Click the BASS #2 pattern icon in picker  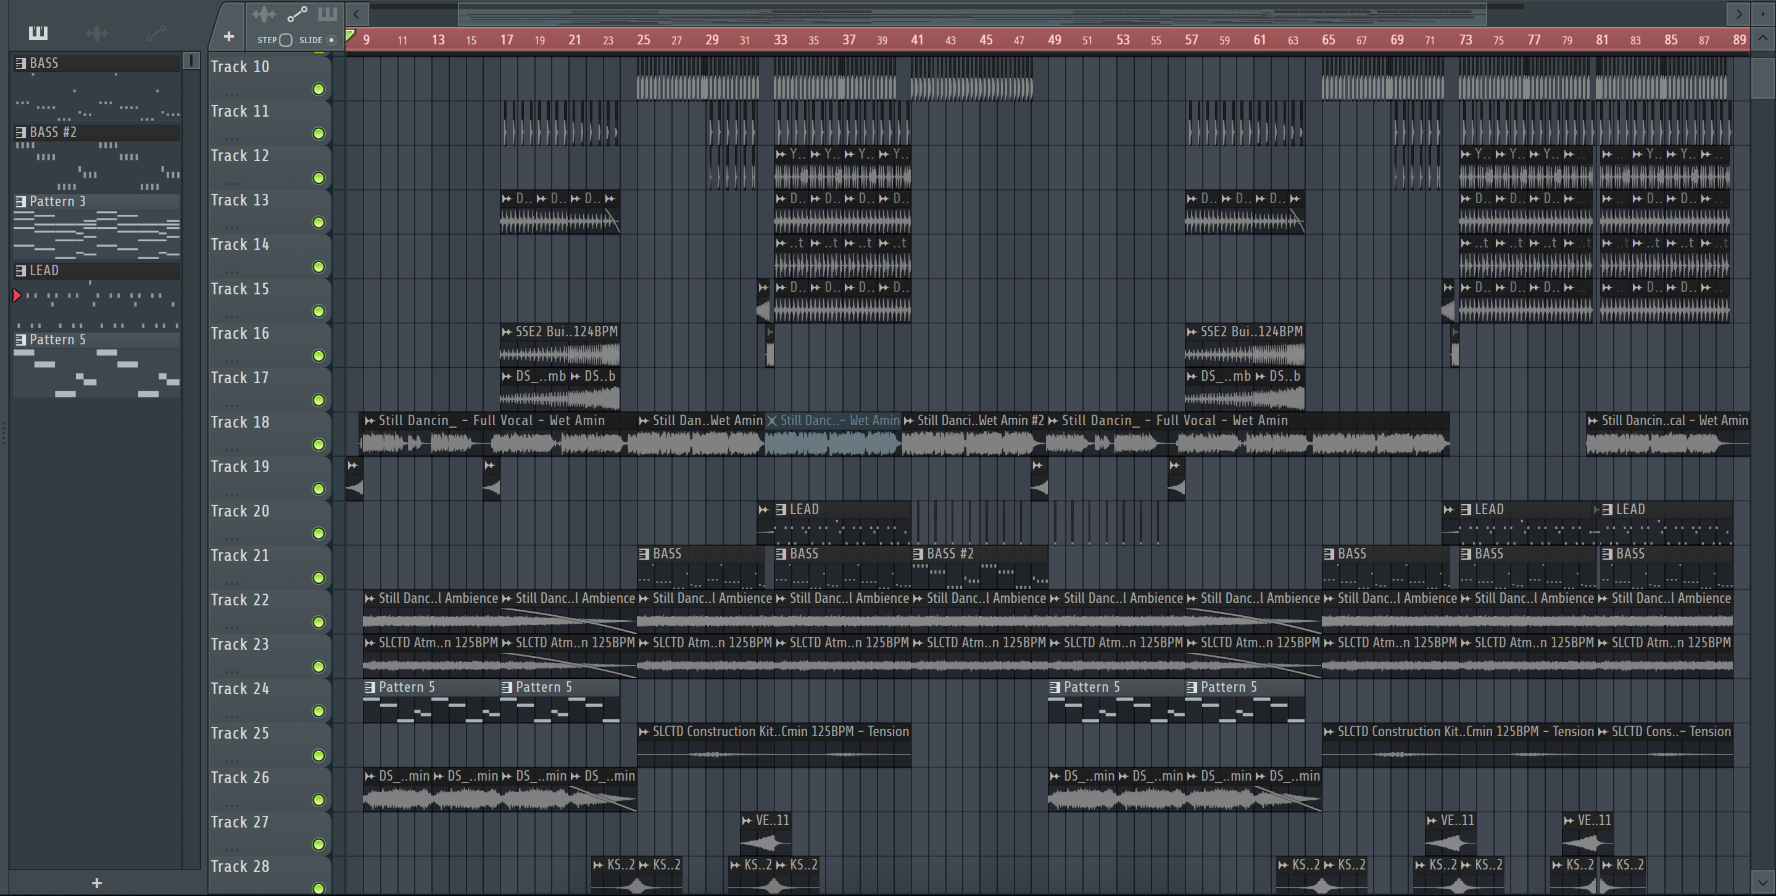point(21,132)
